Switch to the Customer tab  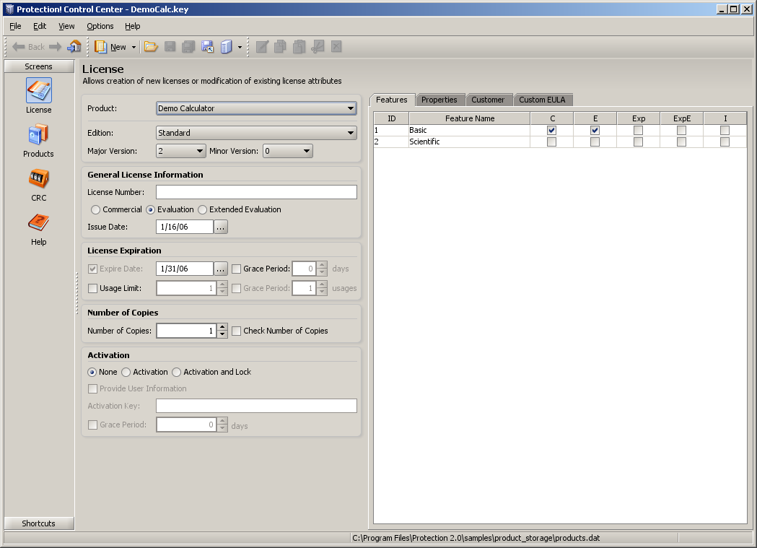click(x=488, y=100)
